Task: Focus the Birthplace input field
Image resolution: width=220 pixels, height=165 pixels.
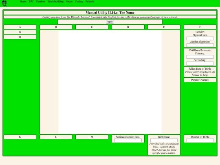Action: 164,140
